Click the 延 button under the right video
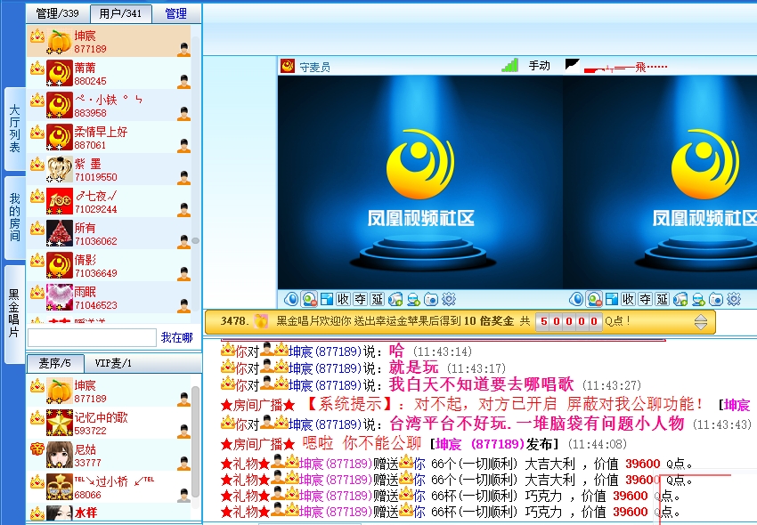Screen dimensions: 757x525 662,299
